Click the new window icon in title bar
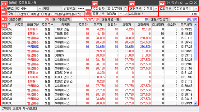 168,3
